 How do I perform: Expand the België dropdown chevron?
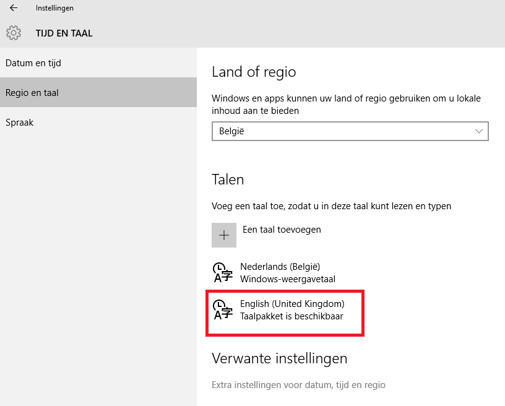point(478,131)
